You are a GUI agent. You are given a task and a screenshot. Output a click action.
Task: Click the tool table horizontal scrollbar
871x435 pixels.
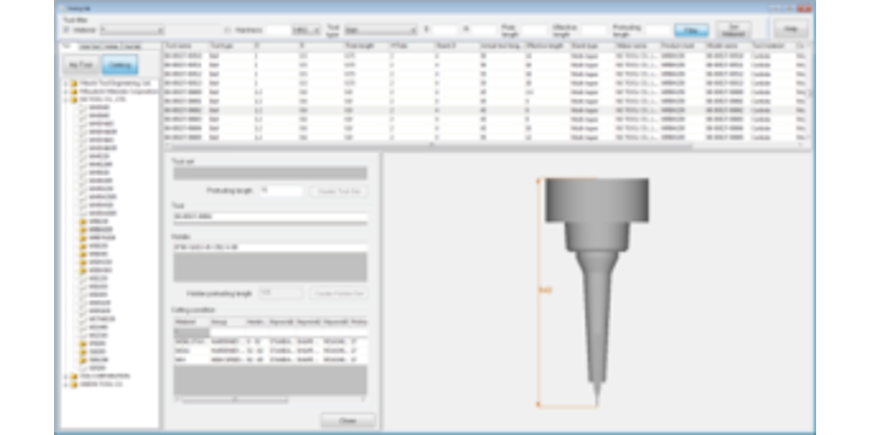point(429,147)
